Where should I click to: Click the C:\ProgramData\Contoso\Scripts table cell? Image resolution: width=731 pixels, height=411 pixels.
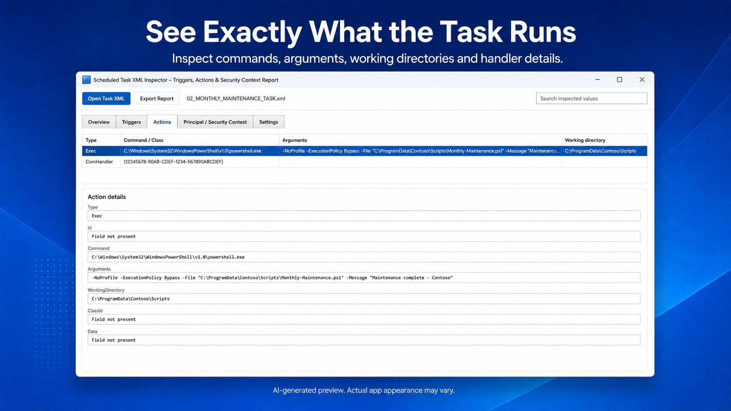604,151
